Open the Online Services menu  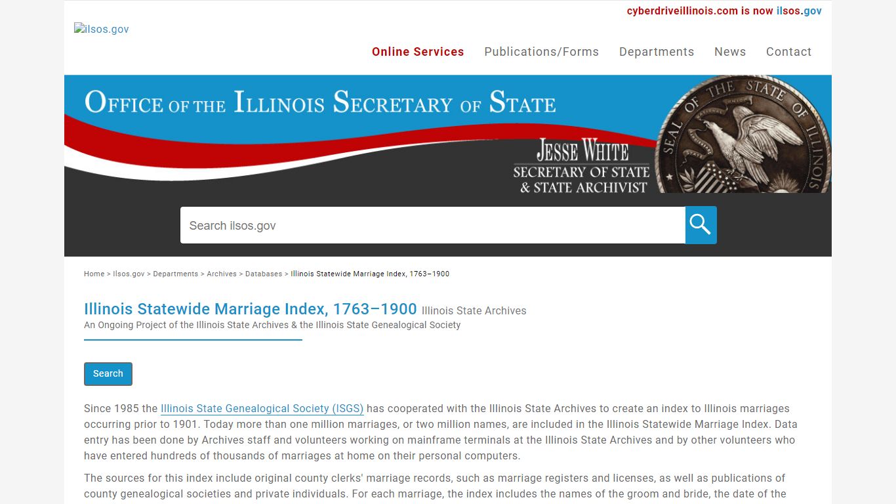[x=418, y=52]
